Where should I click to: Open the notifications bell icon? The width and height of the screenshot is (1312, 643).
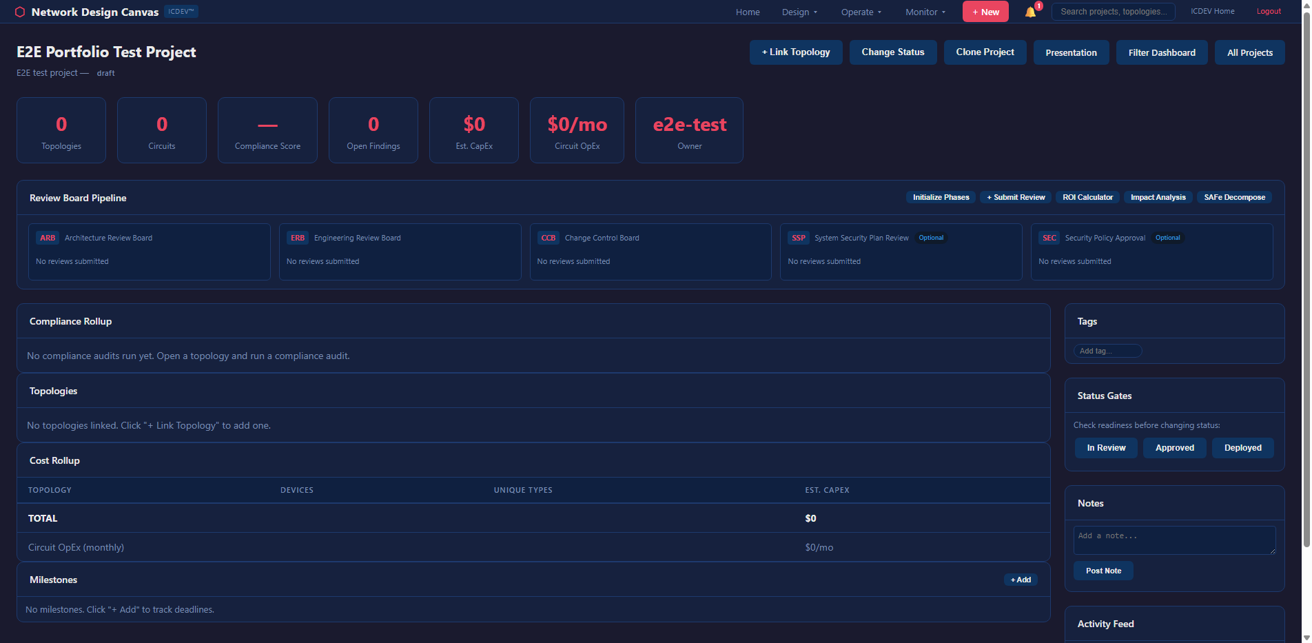(x=1030, y=12)
